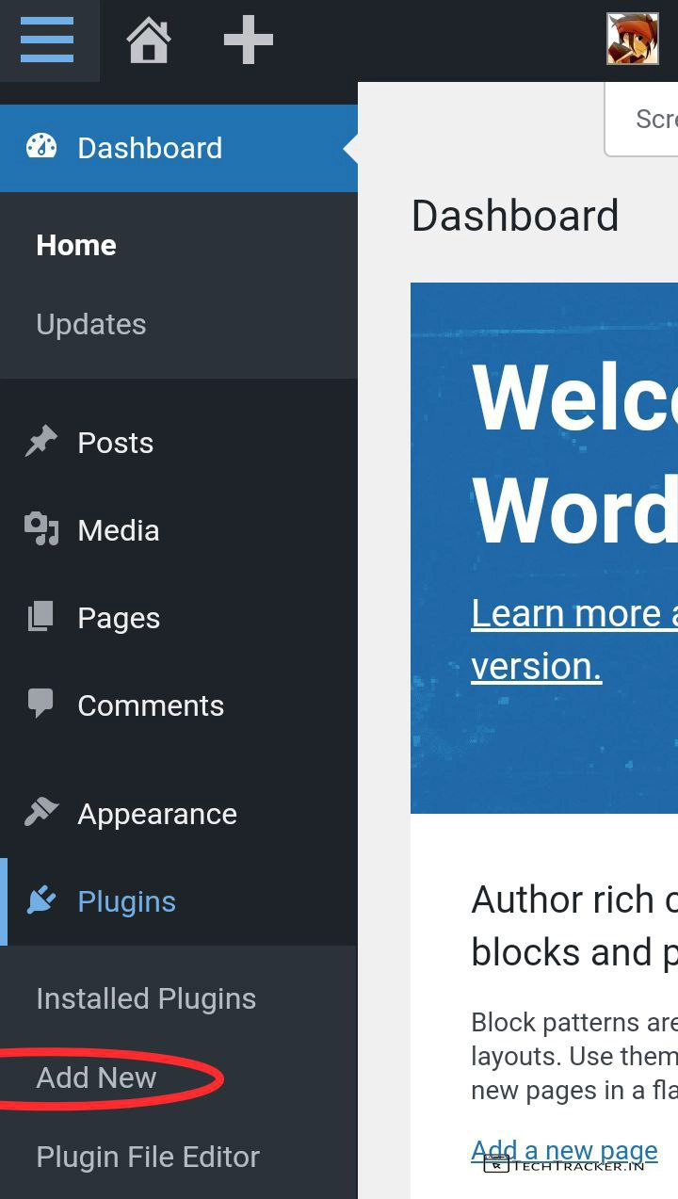The image size is (678, 1199).
Task: Click the Comments bubble icon
Action: (41, 705)
